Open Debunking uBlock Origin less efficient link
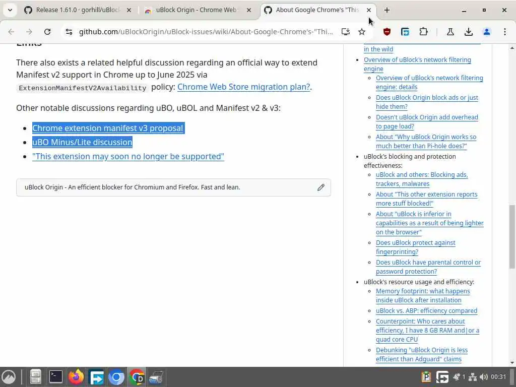 (x=422, y=354)
